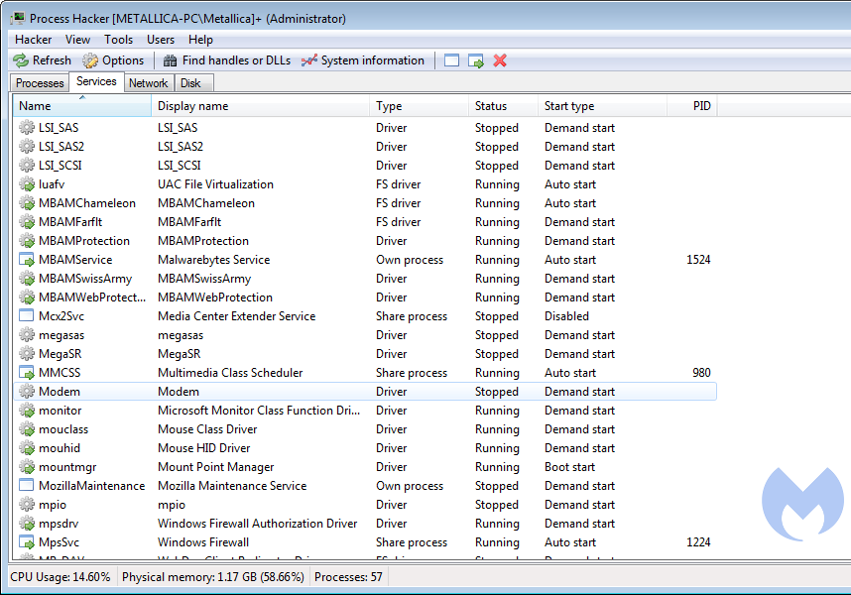
Task: Open the Hacker menu
Action: pyautogui.click(x=34, y=40)
